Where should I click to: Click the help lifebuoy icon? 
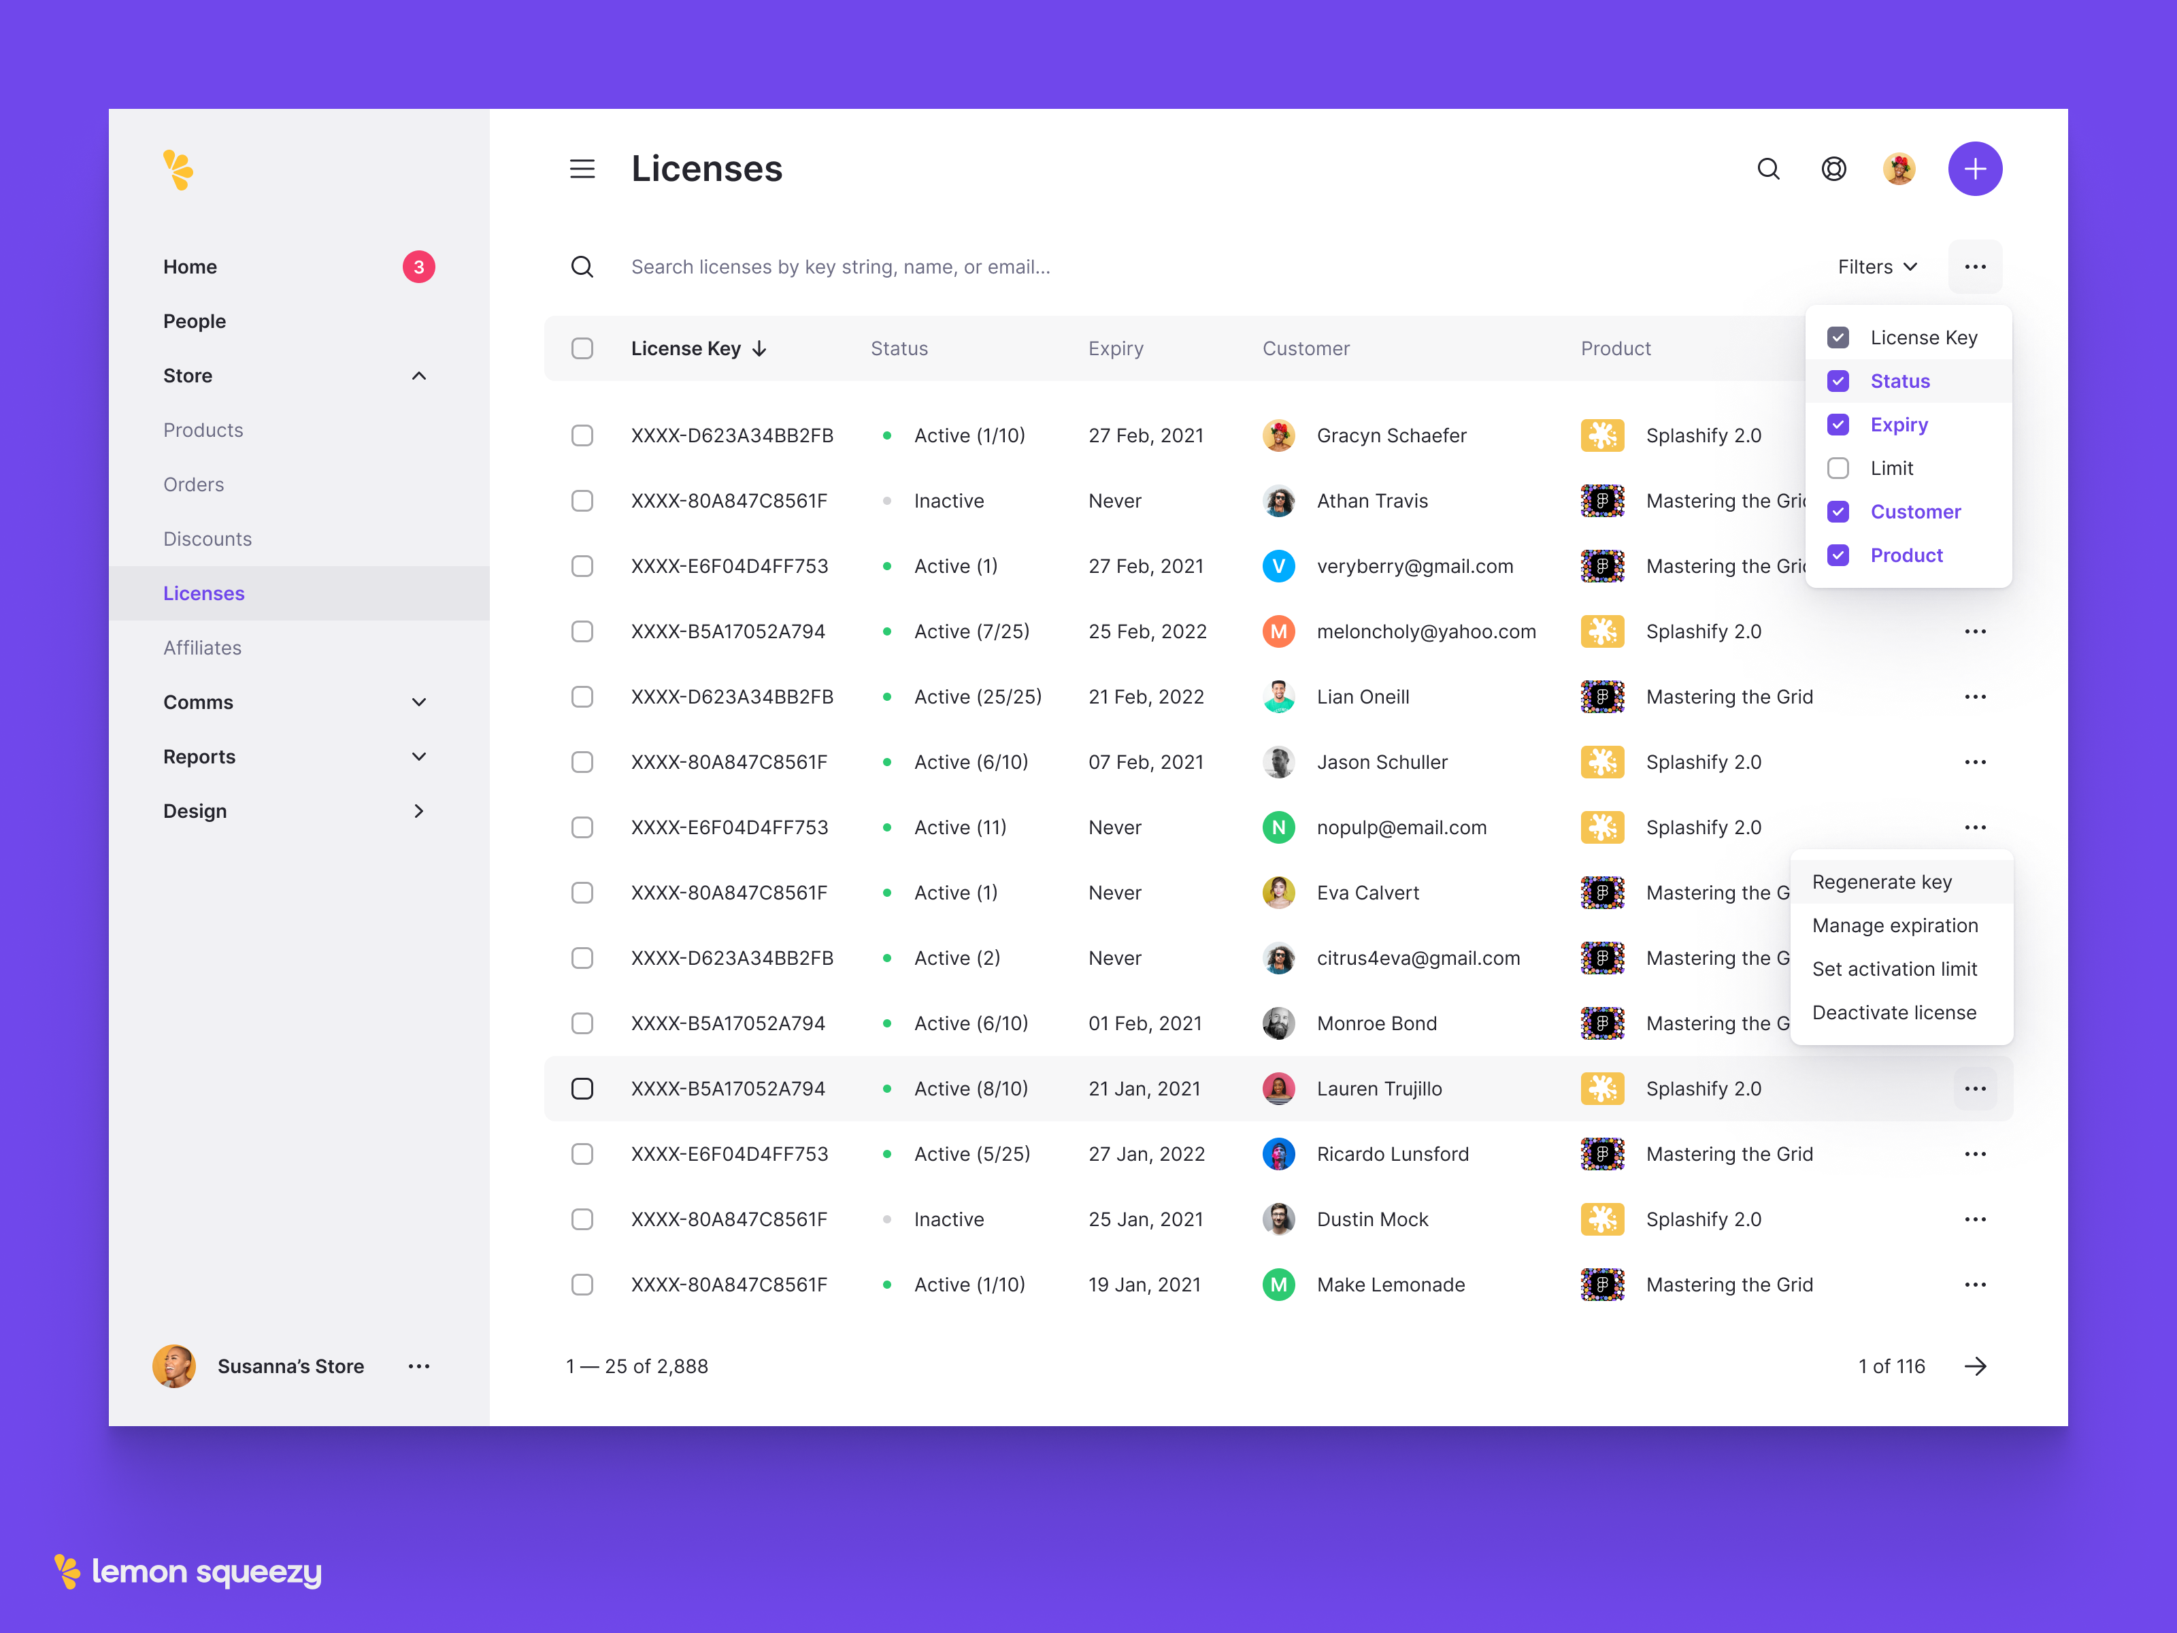(1833, 168)
